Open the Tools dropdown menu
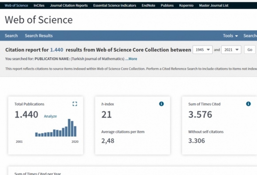This screenshot has width=257, height=175. (x=230, y=36)
